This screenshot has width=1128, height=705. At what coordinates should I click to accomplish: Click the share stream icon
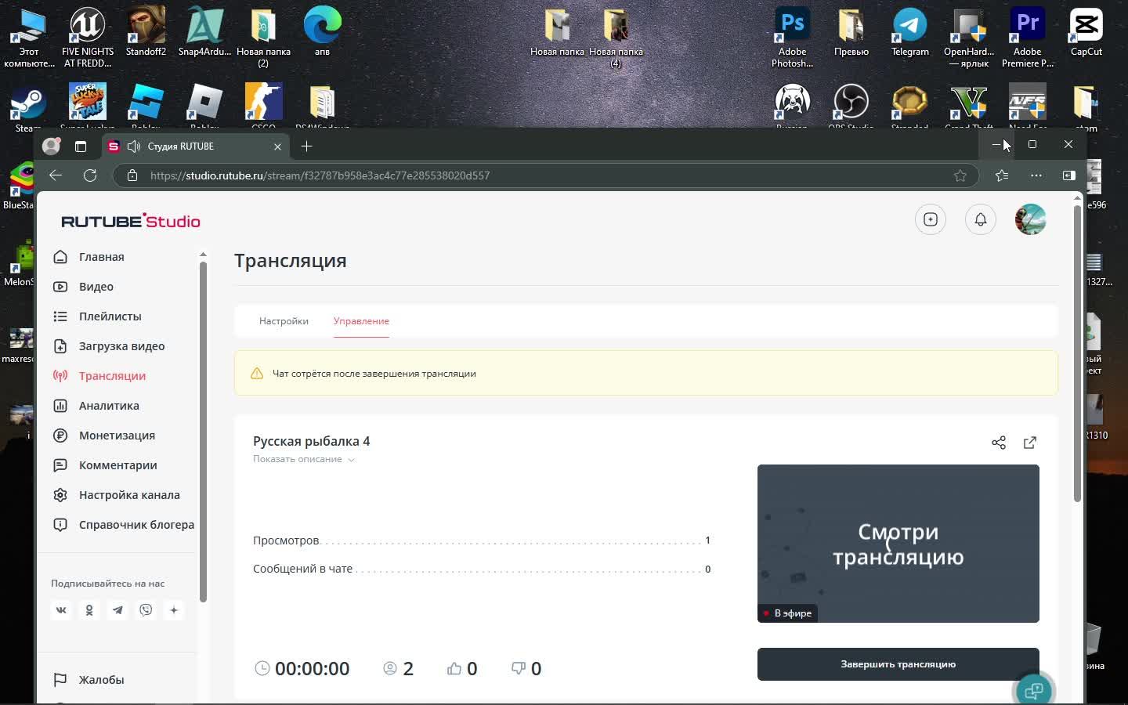coord(999,443)
